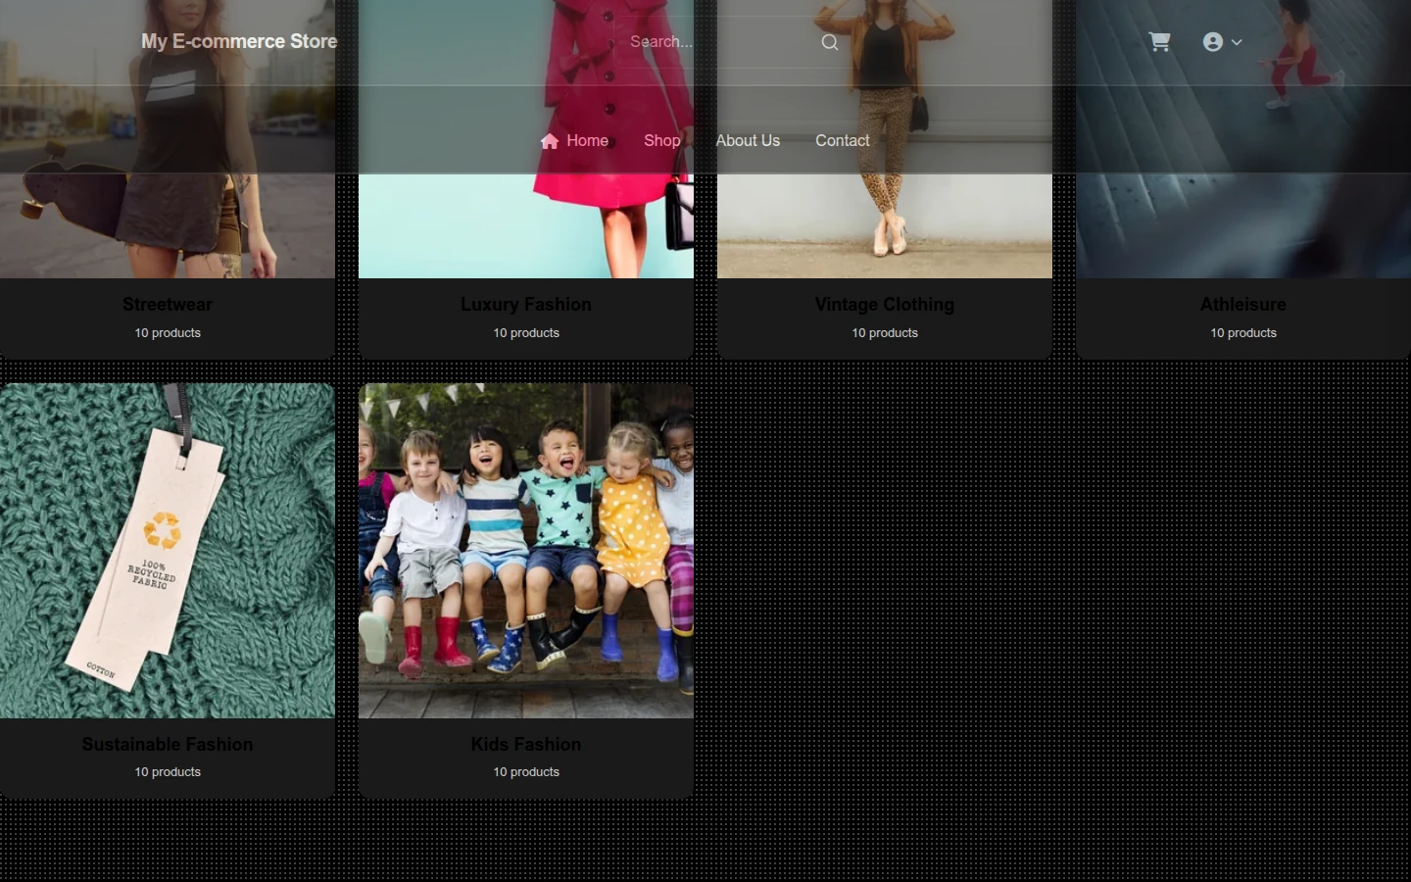Open the Luxury Fashion category title
The image size is (1411, 882).
point(526,305)
